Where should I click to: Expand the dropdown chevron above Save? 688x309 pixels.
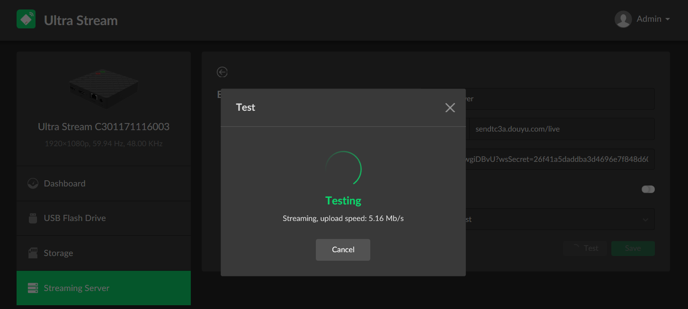[x=645, y=220]
